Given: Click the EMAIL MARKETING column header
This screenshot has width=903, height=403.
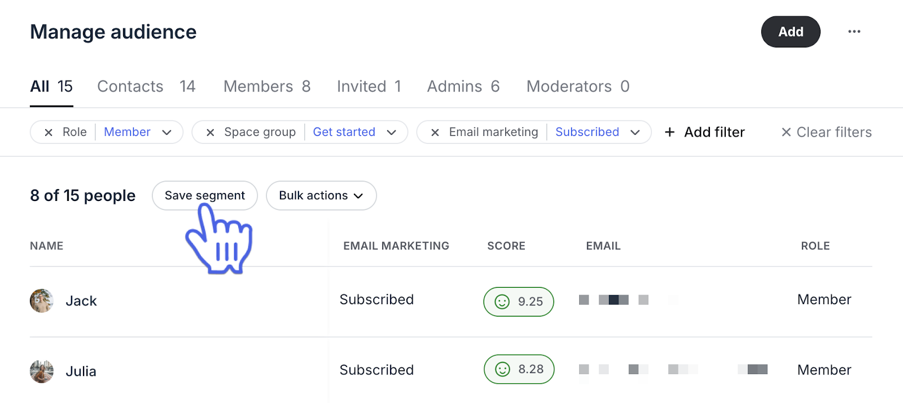Looking at the screenshot, I should pyautogui.click(x=396, y=246).
